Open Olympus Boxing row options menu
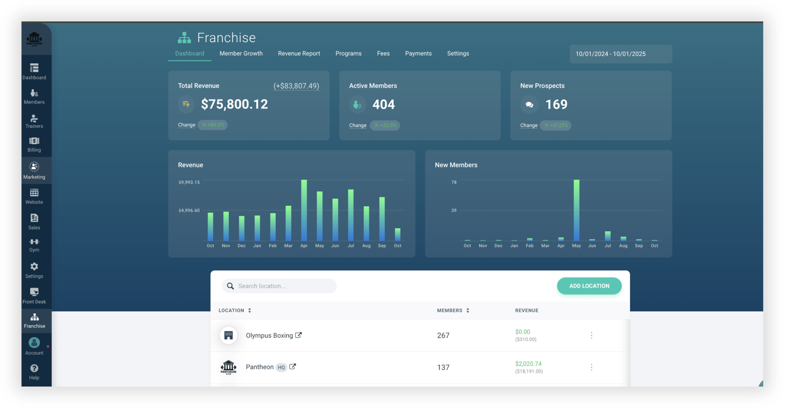789x410 pixels. pos(592,335)
